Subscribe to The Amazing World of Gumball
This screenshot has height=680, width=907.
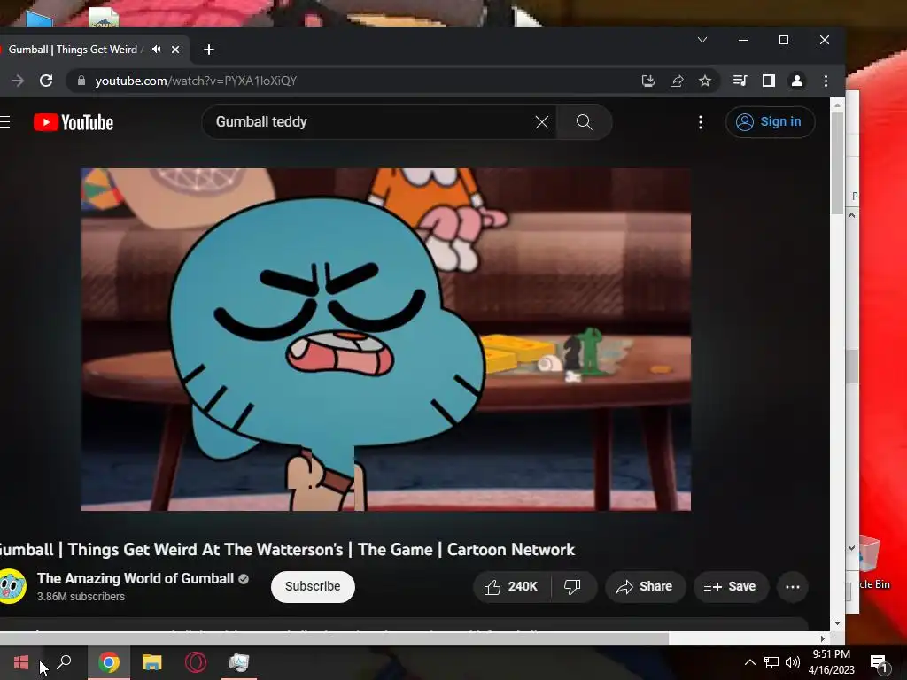coord(313,586)
